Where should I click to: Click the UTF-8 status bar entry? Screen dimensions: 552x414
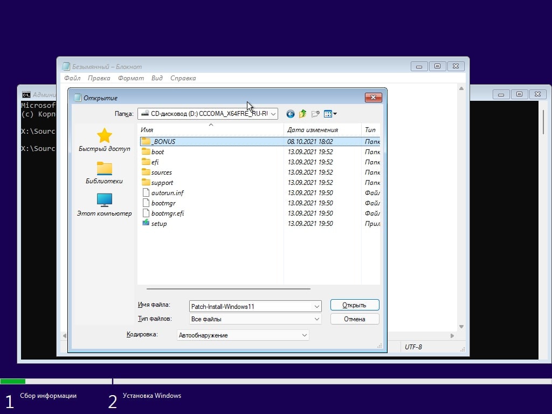coord(413,347)
